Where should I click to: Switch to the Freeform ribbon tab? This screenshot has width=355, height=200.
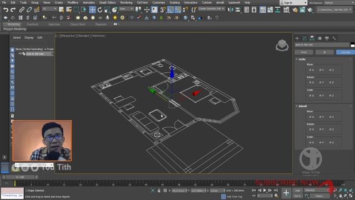click(33, 24)
